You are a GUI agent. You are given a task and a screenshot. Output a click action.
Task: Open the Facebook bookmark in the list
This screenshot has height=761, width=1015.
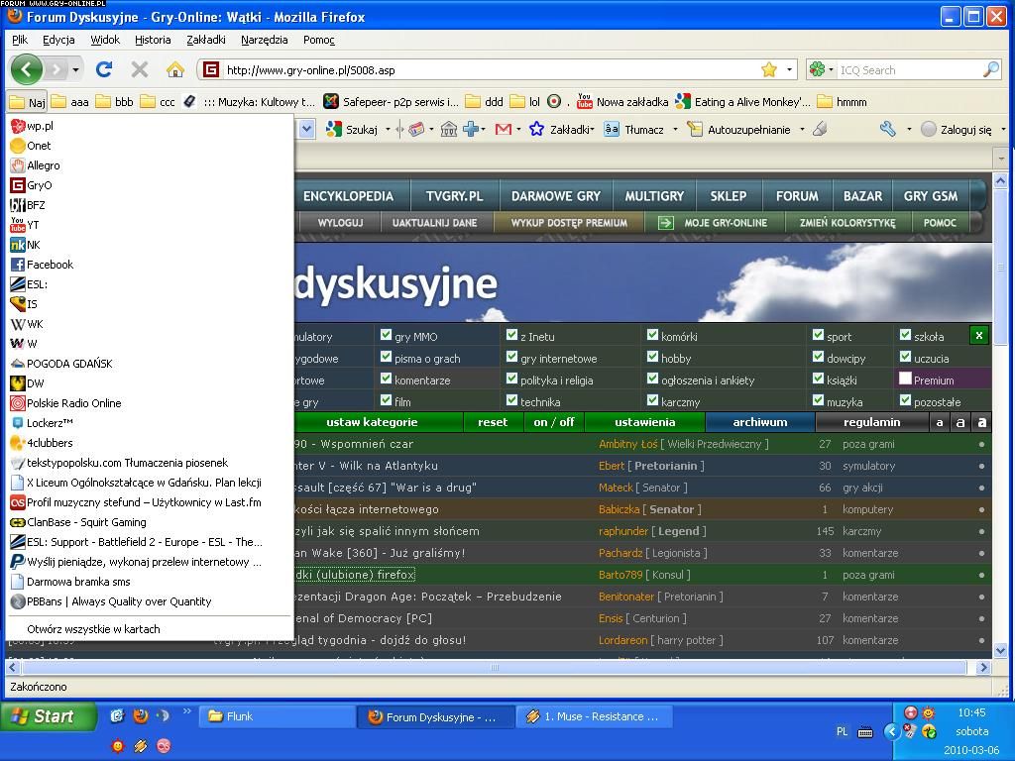50,265
